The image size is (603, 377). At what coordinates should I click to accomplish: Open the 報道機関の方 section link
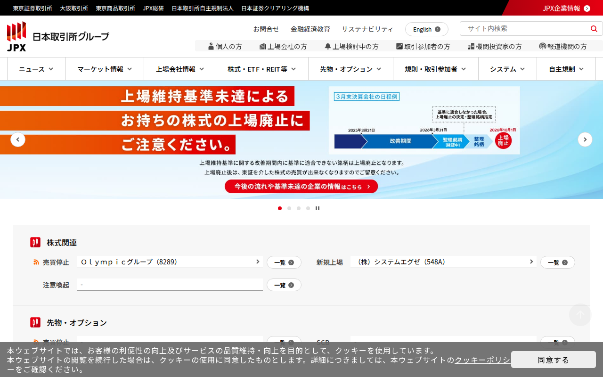pyautogui.click(x=563, y=46)
